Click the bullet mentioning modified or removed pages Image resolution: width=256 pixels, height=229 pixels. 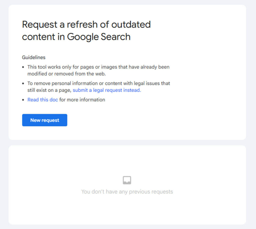[98, 70]
